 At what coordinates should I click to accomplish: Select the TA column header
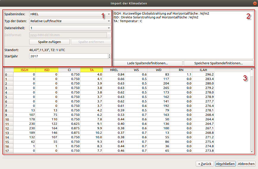91,70
